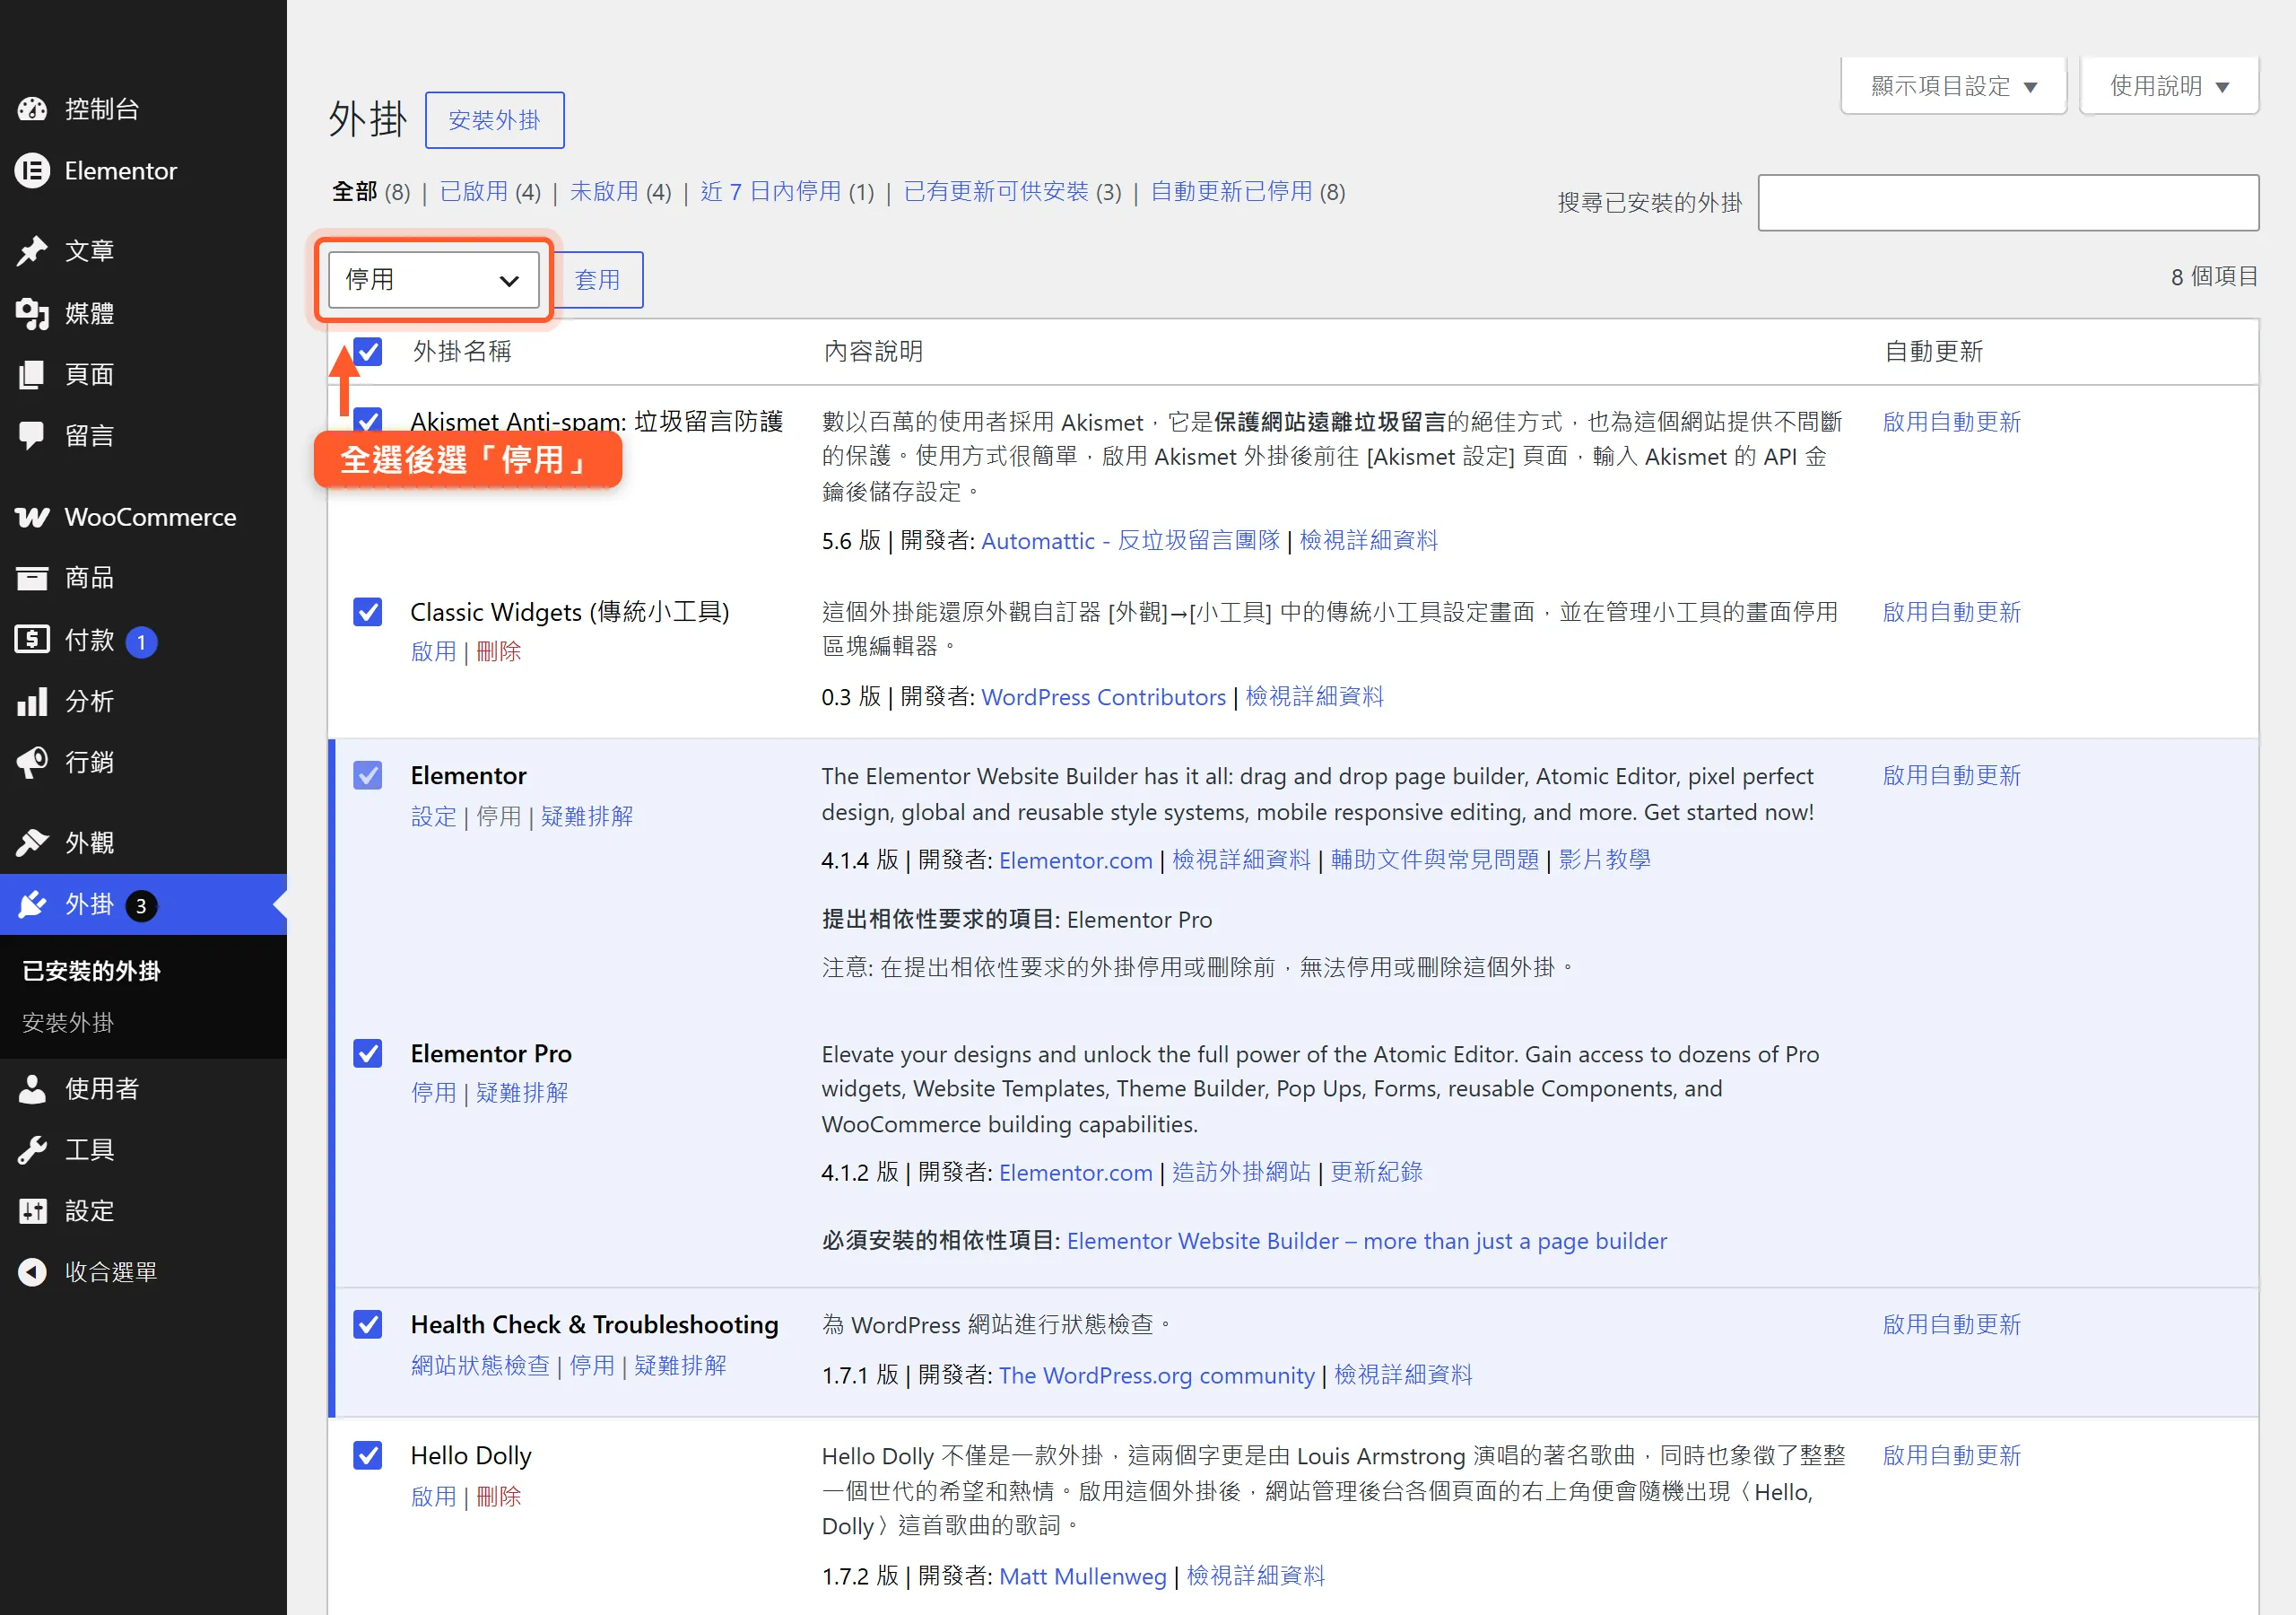Click 收合選單 collapse arrow icon

point(32,1271)
